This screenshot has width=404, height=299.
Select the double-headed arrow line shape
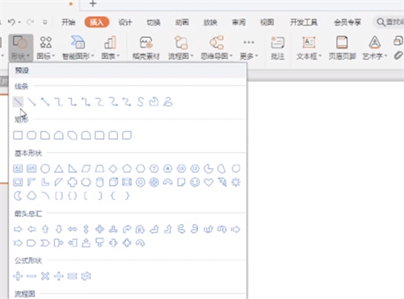pyautogui.click(x=45, y=102)
